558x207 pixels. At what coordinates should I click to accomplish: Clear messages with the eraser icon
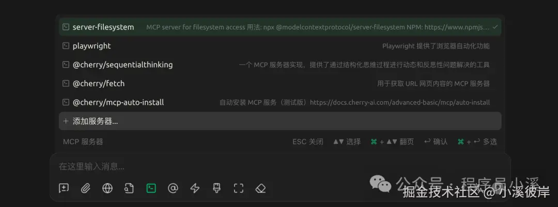pos(260,188)
